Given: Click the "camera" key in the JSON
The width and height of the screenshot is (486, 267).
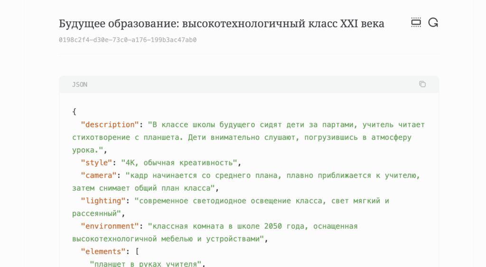Looking at the screenshot, I should pos(99,175).
